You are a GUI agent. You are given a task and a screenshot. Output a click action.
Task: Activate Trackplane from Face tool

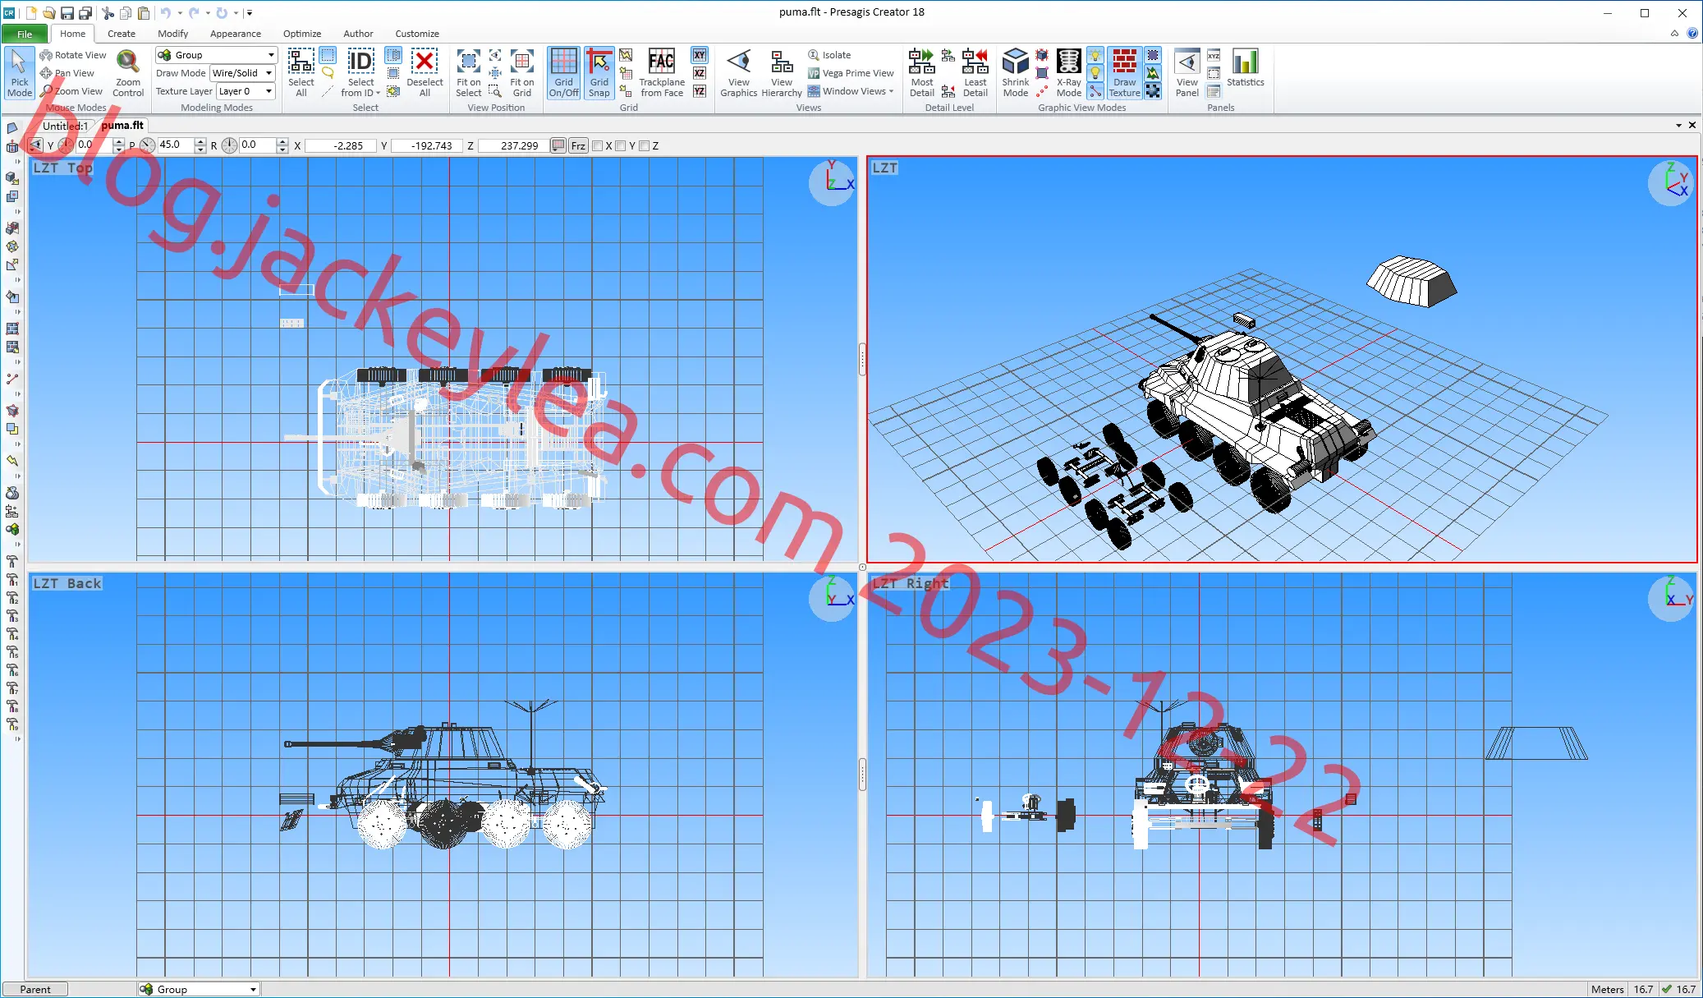click(662, 73)
